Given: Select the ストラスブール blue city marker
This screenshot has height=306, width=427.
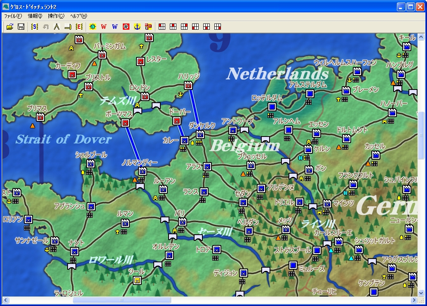Looking at the screenshot, I should click(x=317, y=250).
